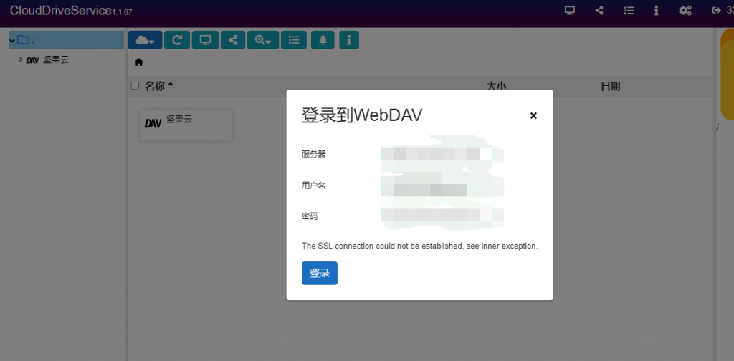Open the settings gears in header

point(685,10)
